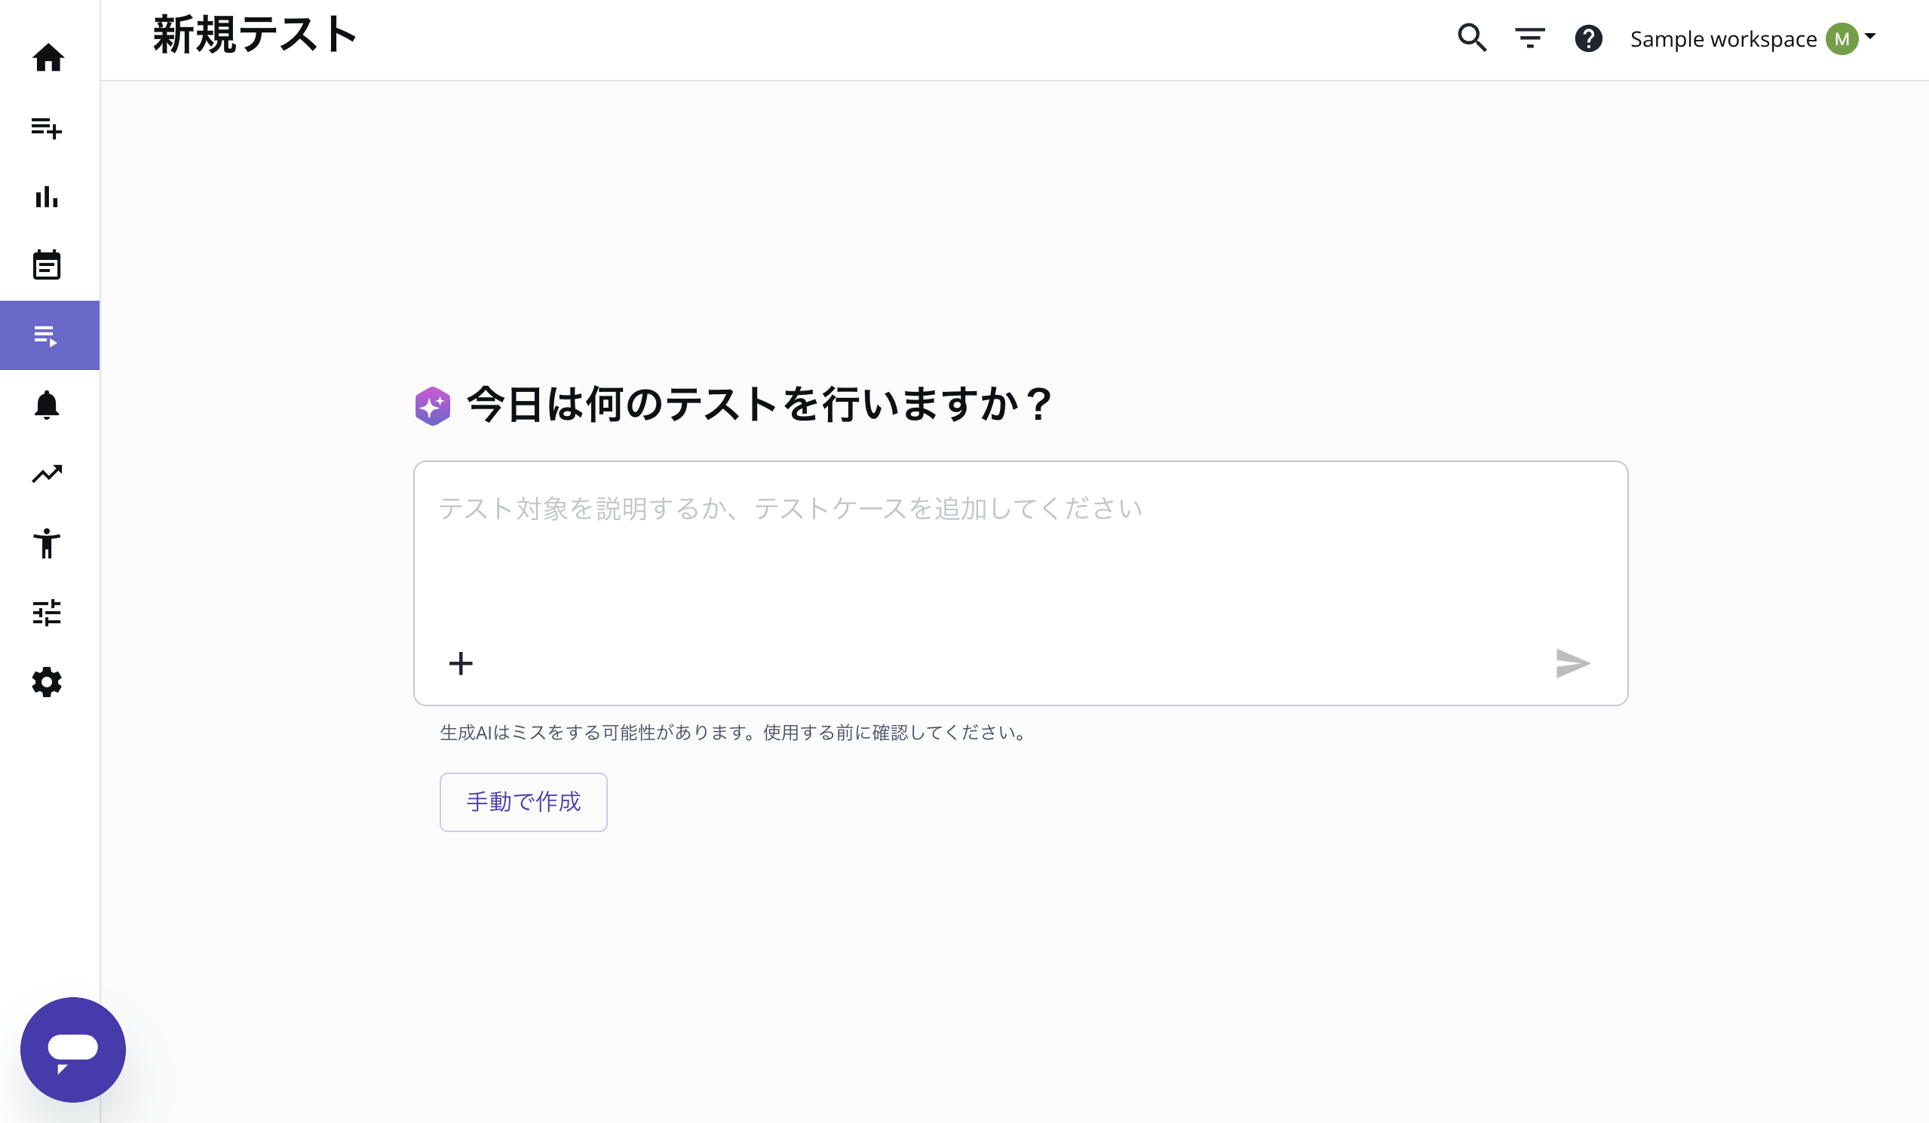Open the filter icon in the top bar
Viewport: 1929px width, 1123px height.
(x=1529, y=38)
